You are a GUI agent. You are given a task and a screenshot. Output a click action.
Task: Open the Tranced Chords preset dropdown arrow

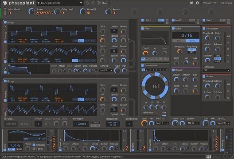pos(81,3)
